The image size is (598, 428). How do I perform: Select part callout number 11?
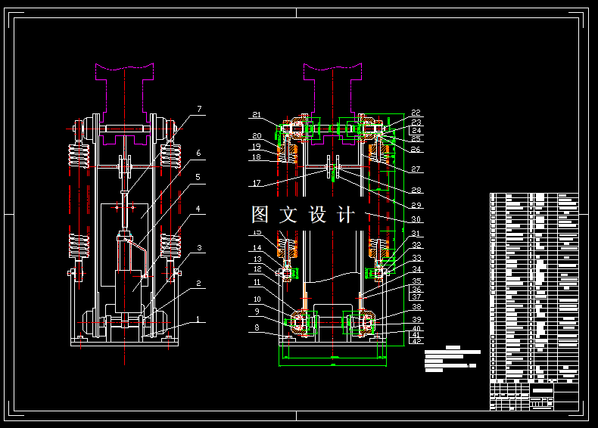click(257, 282)
